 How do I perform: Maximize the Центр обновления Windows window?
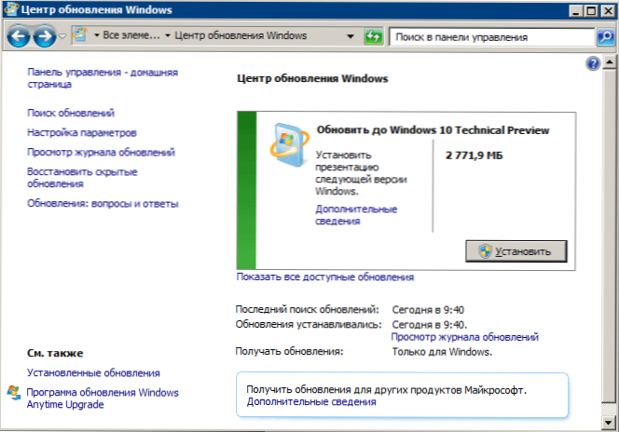(591, 10)
